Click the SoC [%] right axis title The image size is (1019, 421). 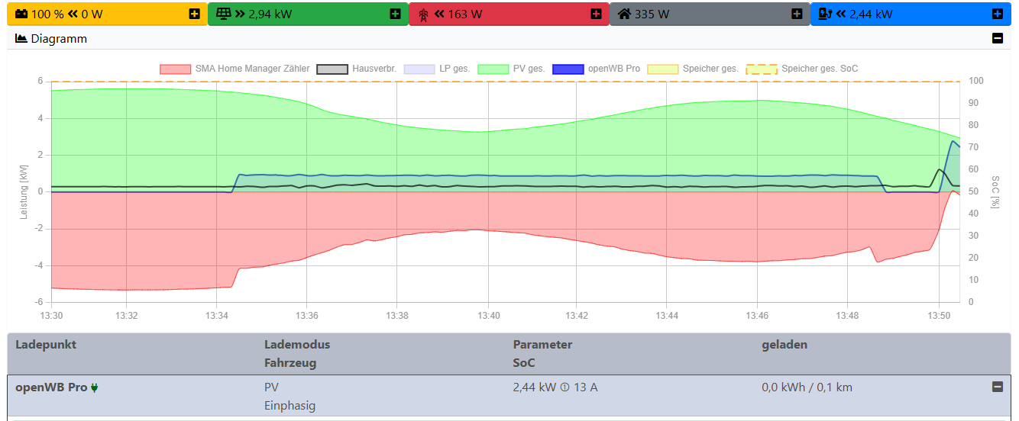[x=995, y=191]
